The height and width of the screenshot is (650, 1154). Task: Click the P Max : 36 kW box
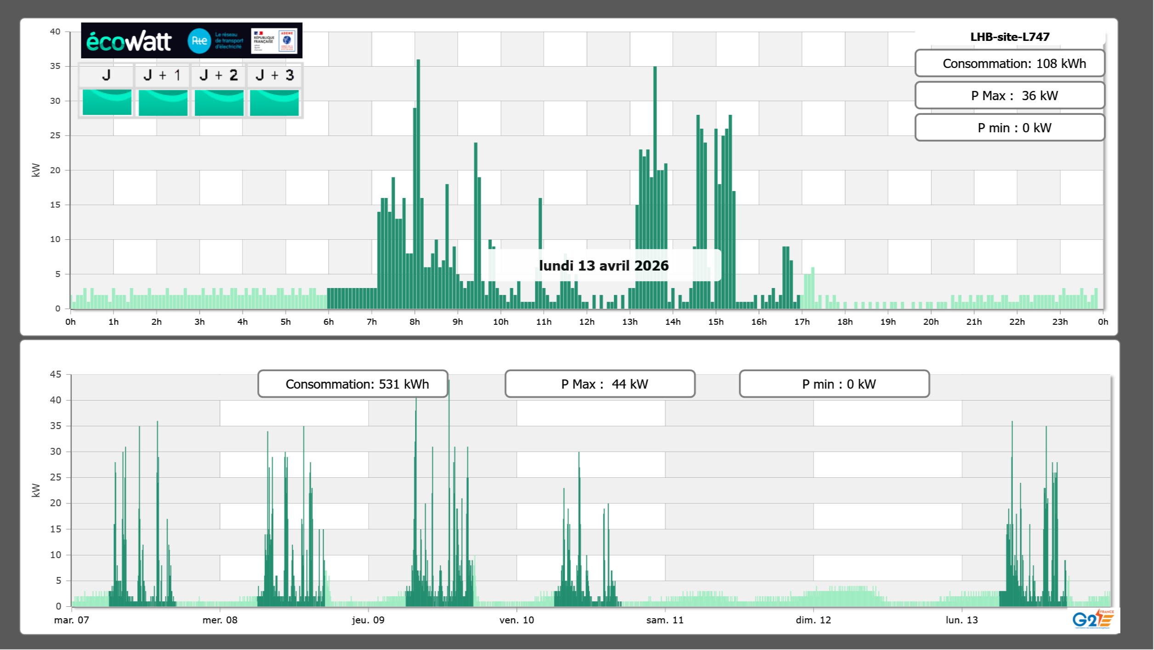pos(1010,96)
